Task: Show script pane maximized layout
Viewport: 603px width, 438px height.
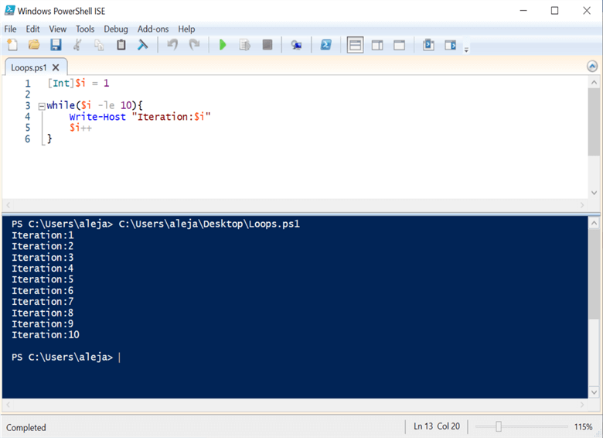Action: 399,46
